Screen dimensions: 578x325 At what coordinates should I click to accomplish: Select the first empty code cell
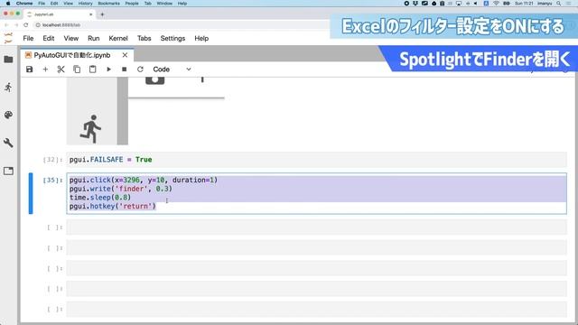[x=316, y=227]
